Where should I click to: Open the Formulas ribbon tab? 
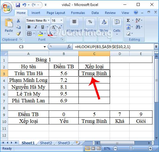tap(78, 13)
